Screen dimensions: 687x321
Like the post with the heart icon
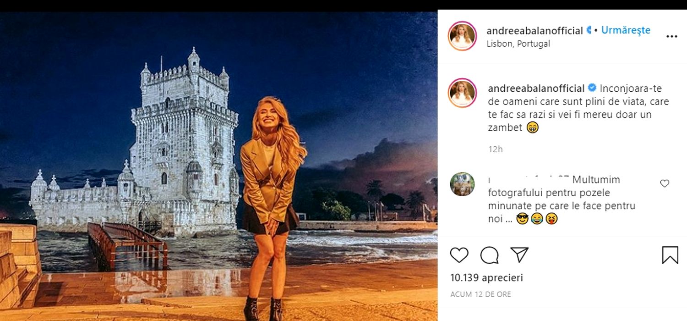tap(459, 255)
